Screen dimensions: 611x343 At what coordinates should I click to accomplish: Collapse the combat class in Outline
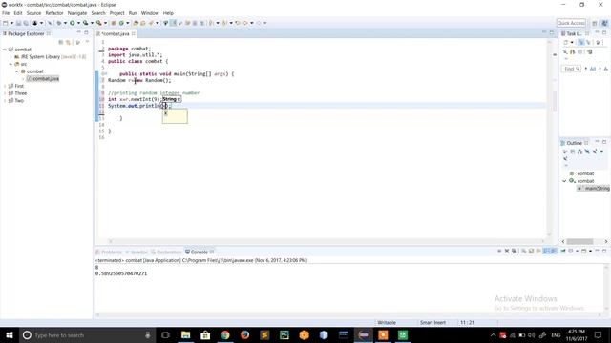(x=564, y=181)
